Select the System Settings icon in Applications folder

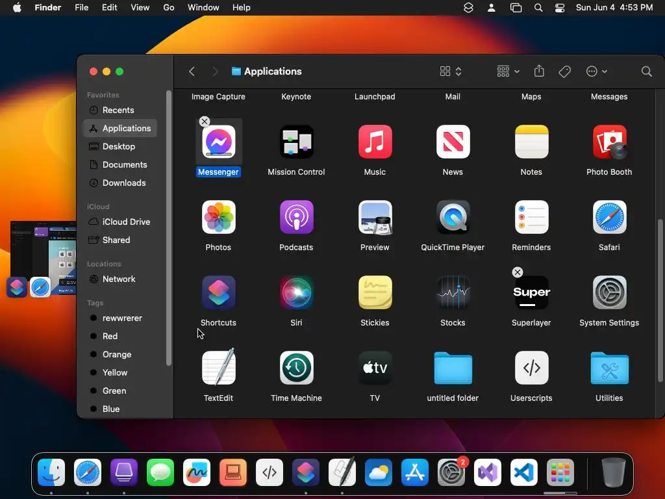pos(609,292)
